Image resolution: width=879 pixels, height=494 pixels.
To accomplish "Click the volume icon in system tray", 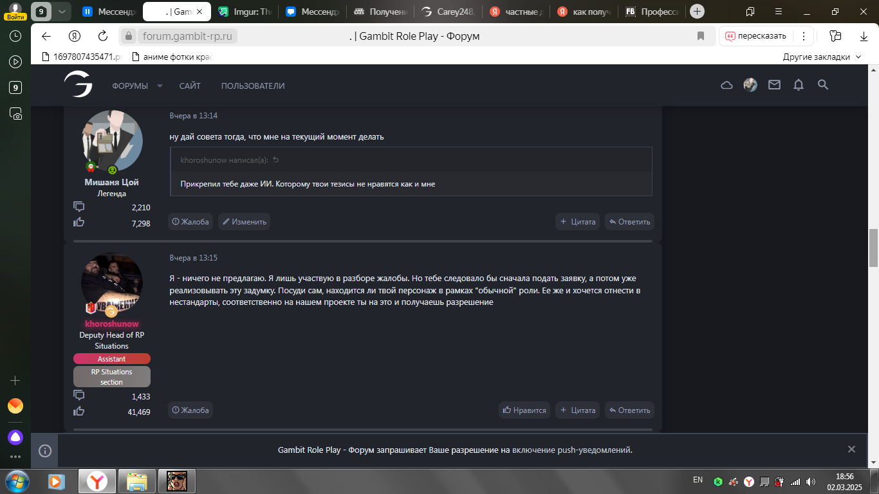I will click(811, 481).
